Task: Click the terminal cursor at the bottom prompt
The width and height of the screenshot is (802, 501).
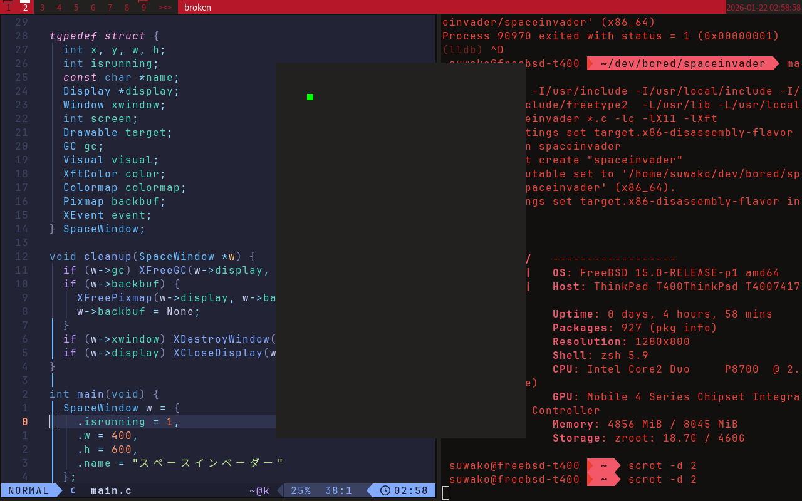Action: (445, 493)
